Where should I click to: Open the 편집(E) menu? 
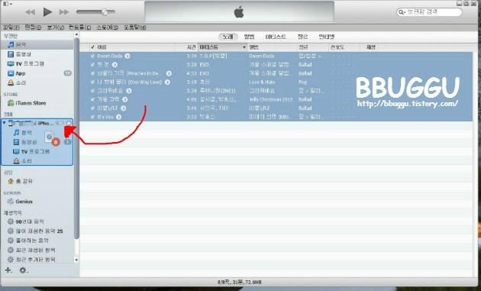coord(33,27)
